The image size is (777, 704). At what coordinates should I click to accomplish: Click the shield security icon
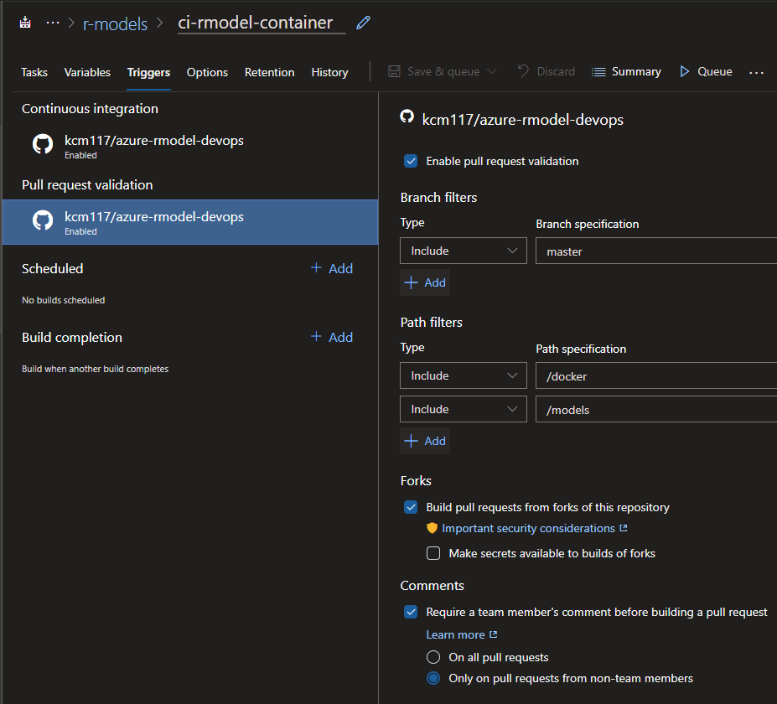433,529
